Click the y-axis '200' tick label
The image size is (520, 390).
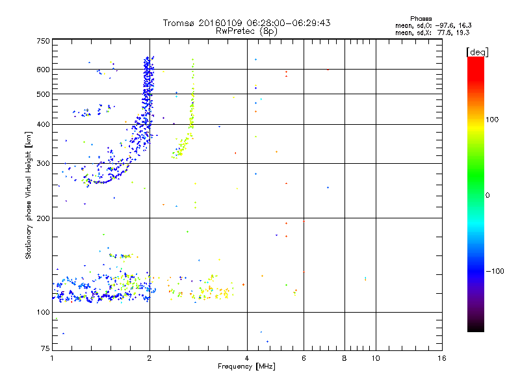point(43,218)
